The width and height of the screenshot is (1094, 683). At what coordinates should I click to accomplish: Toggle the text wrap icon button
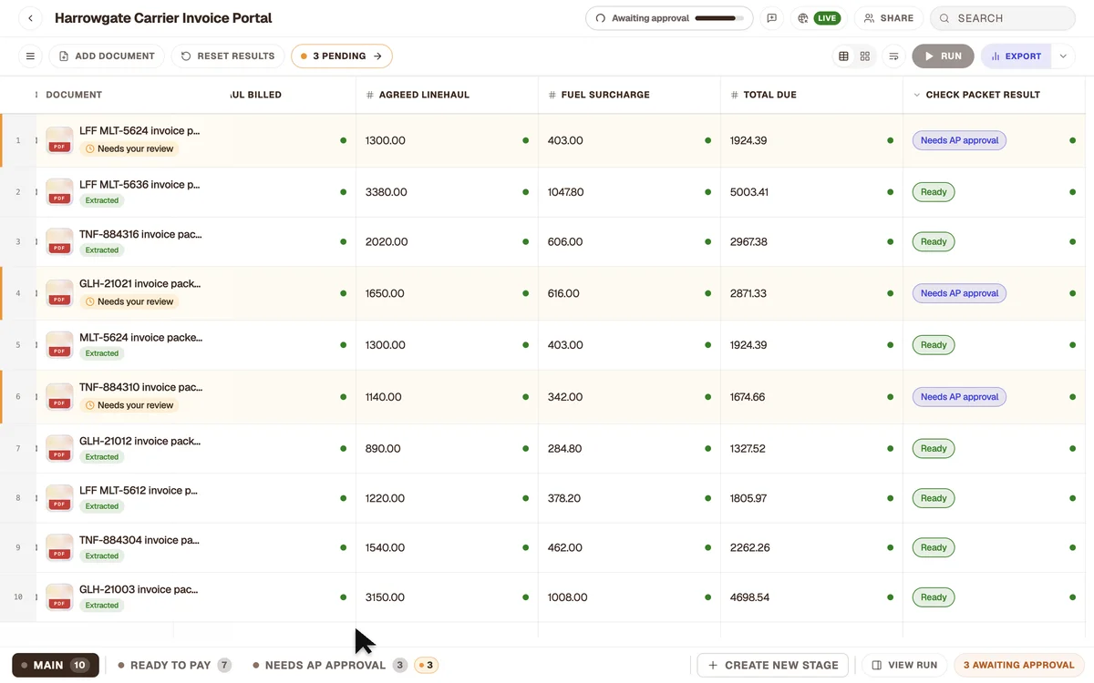(x=894, y=56)
